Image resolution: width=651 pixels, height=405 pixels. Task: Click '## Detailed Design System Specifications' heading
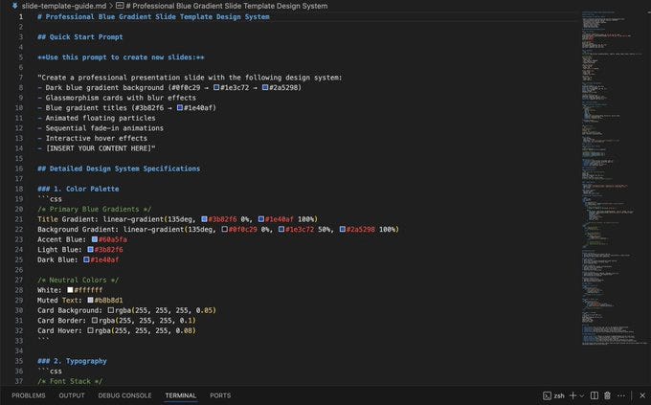coord(119,169)
